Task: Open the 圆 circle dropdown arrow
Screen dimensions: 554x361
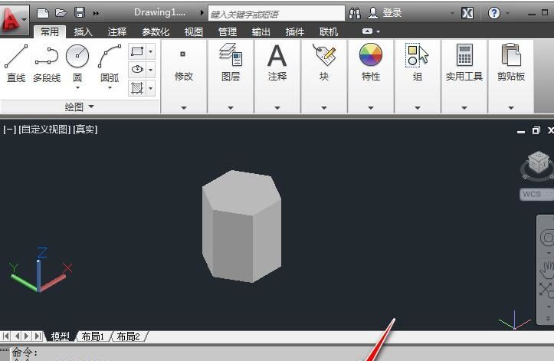Action: click(x=77, y=87)
